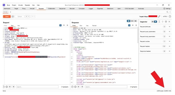This screenshot has width=175, height=95.
Task: Click Response search input field
Action: tap(106, 87)
